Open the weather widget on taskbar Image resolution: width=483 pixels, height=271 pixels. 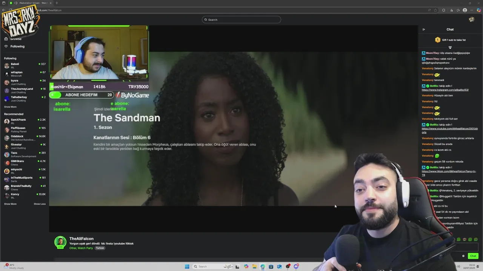[x=14, y=266]
